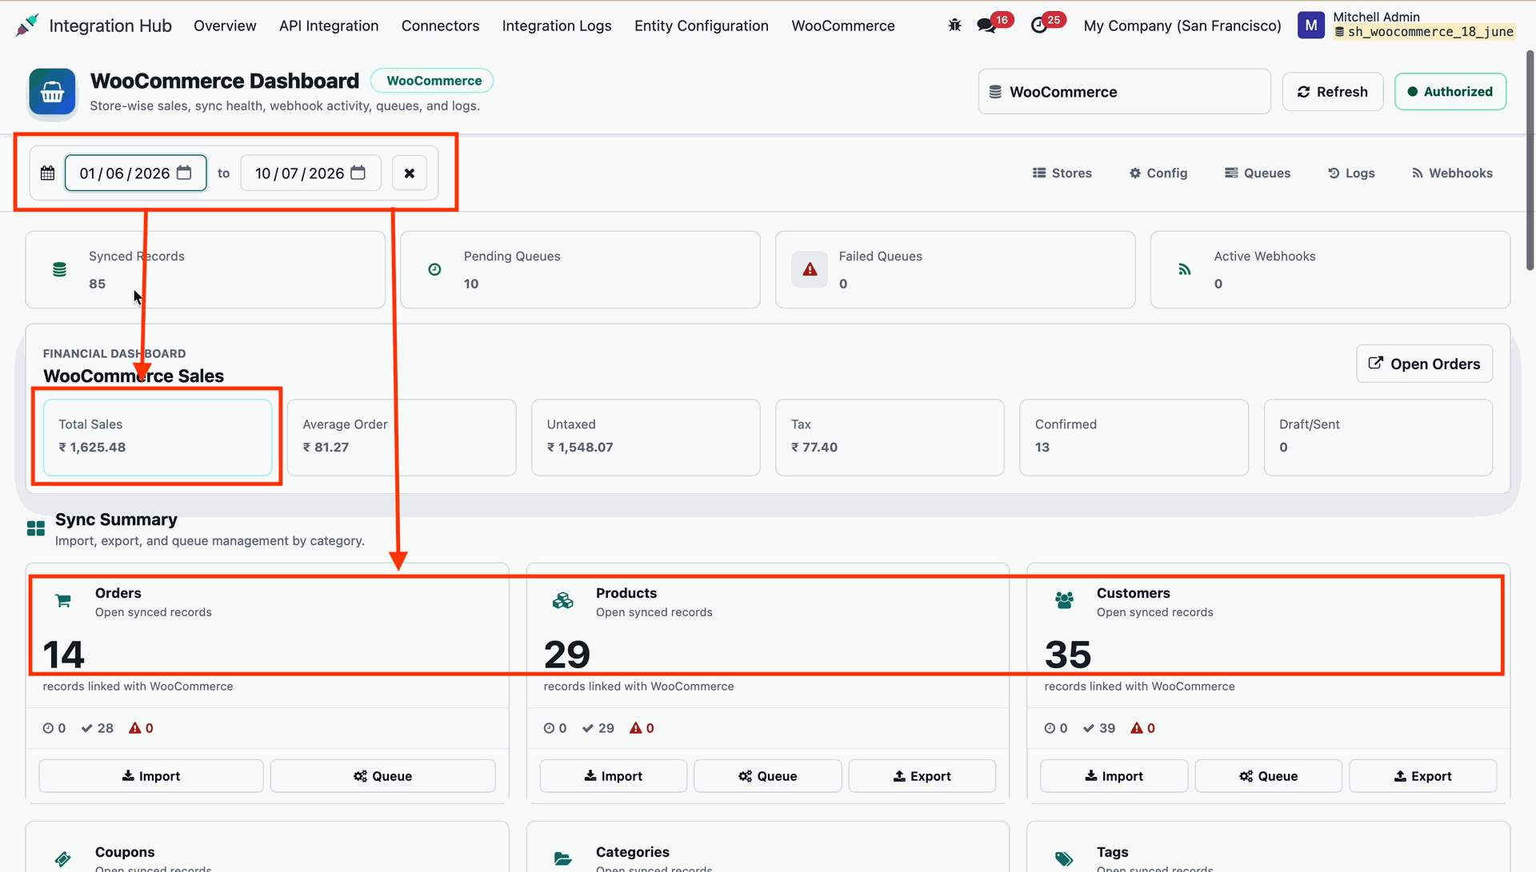This screenshot has height=872, width=1536.
Task: Click the Active Webhooks feed icon
Action: pos(1185,269)
